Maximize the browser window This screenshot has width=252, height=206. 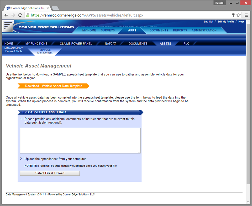tap(237, 3)
